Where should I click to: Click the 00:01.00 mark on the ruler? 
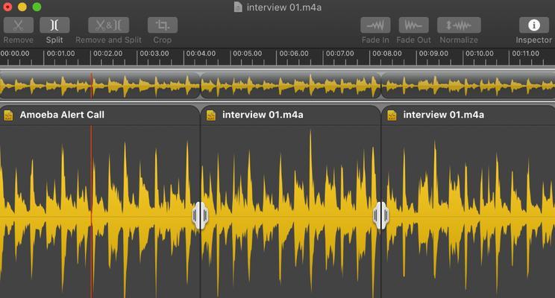61,54
